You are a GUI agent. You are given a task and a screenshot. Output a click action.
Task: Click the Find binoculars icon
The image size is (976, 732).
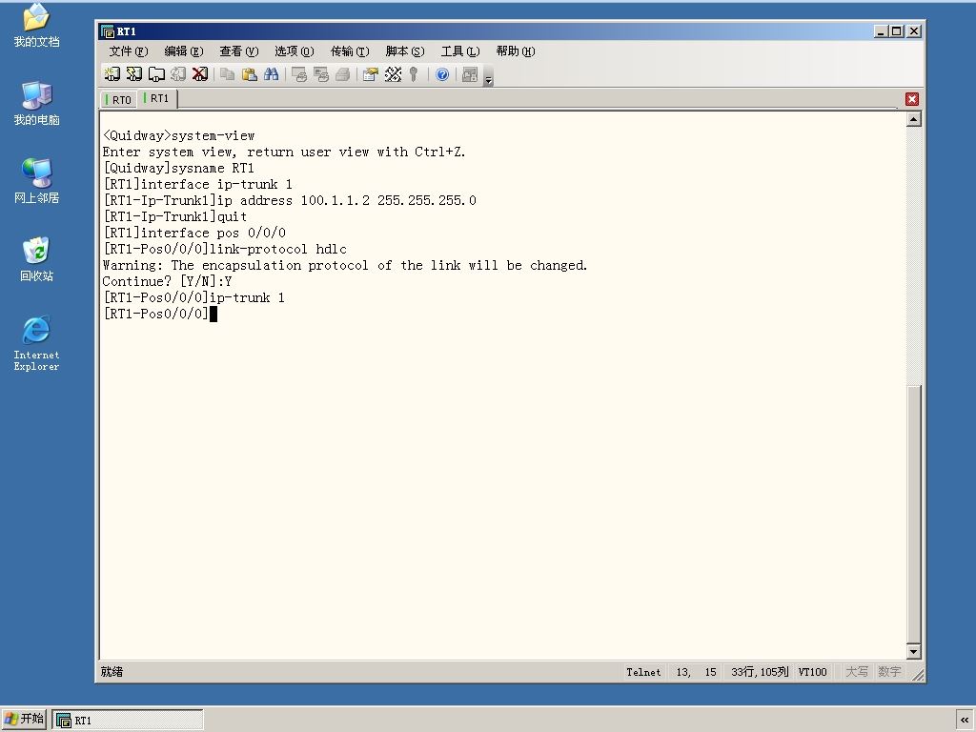pos(272,74)
